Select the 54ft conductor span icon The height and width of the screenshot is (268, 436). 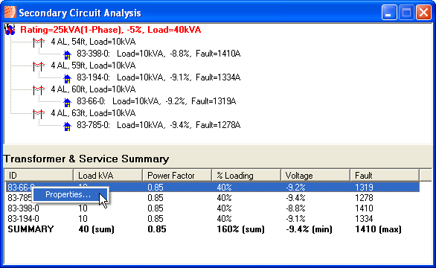pyautogui.click(x=39, y=42)
